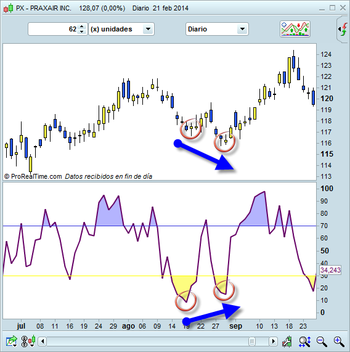Click the zoom auto-fit magnifier with arrows

pyautogui.click(x=305, y=342)
